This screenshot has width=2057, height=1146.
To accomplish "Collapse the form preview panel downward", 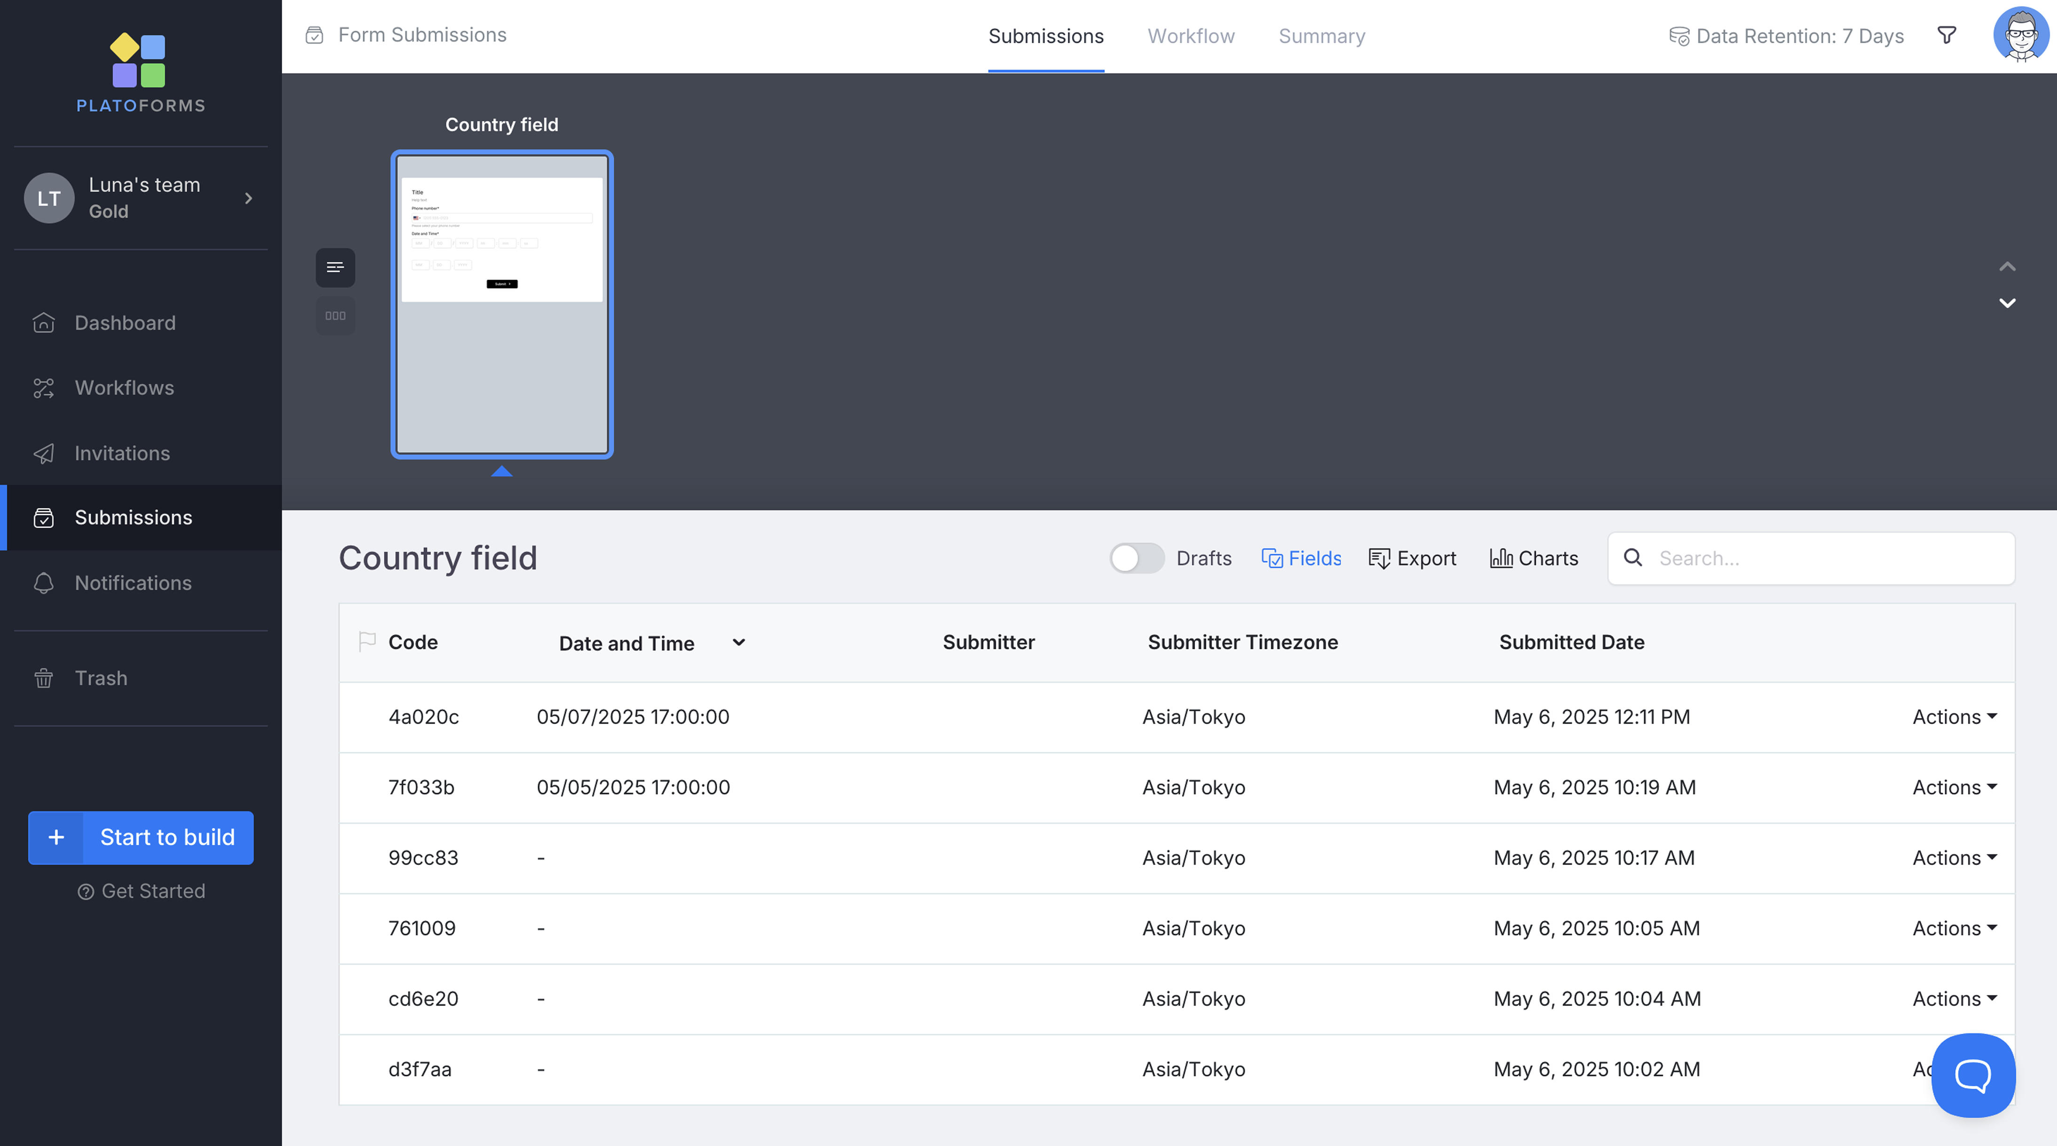I will coord(2007,304).
